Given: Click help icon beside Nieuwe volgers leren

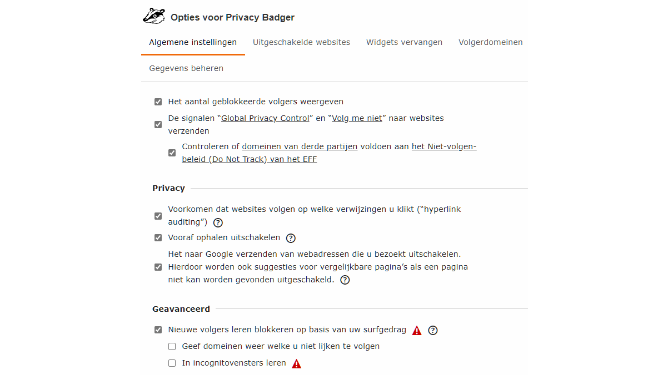Looking at the screenshot, I should click(433, 330).
